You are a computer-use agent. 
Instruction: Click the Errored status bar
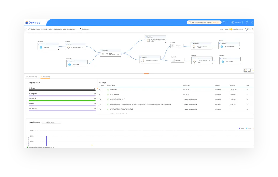tap(62, 105)
